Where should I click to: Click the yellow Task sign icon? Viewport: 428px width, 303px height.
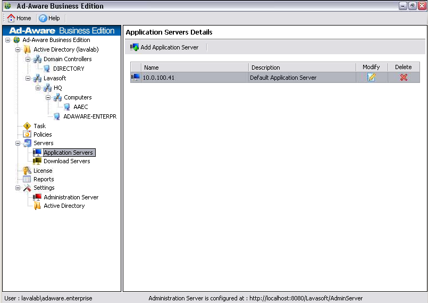[x=27, y=126]
